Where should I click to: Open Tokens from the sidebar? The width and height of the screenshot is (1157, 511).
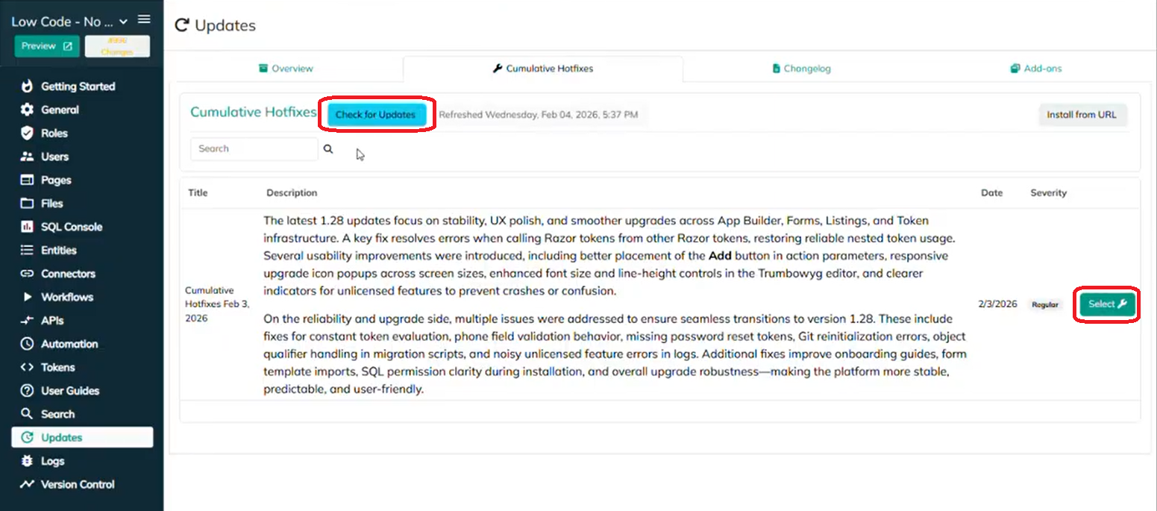57,367
